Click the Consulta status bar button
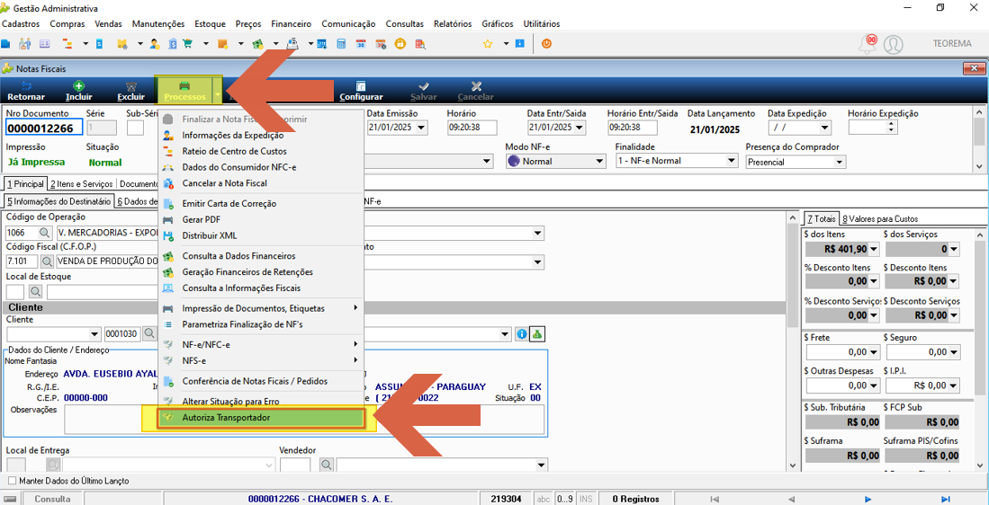This screenshot has width=989, height=505. 52,499
